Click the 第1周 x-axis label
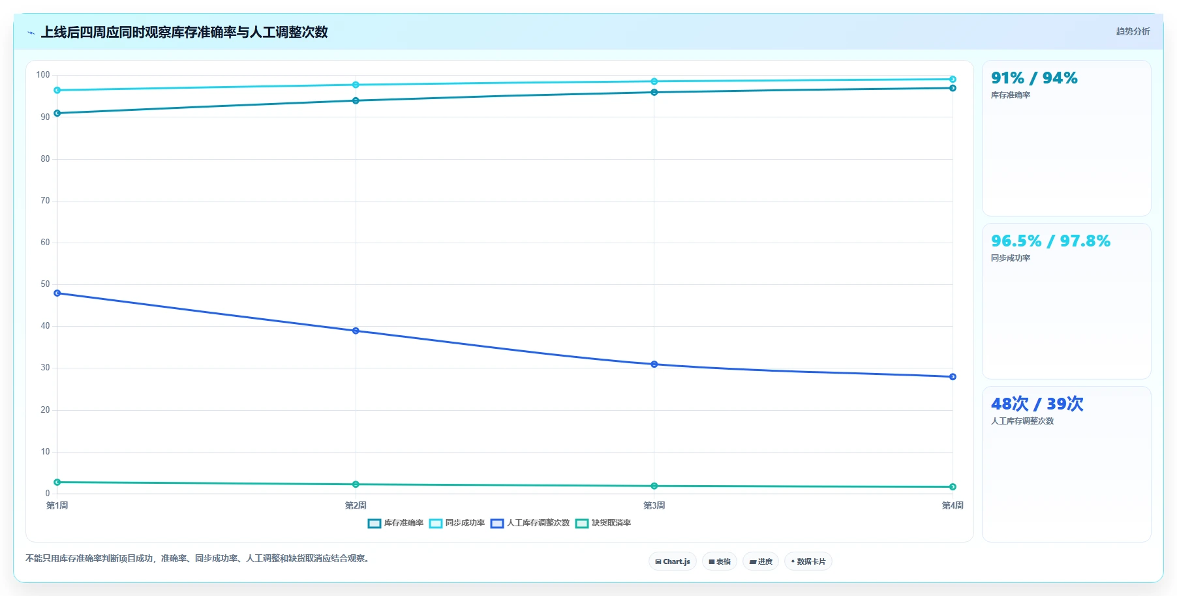The image size is (1177, 596). point(57,505)
